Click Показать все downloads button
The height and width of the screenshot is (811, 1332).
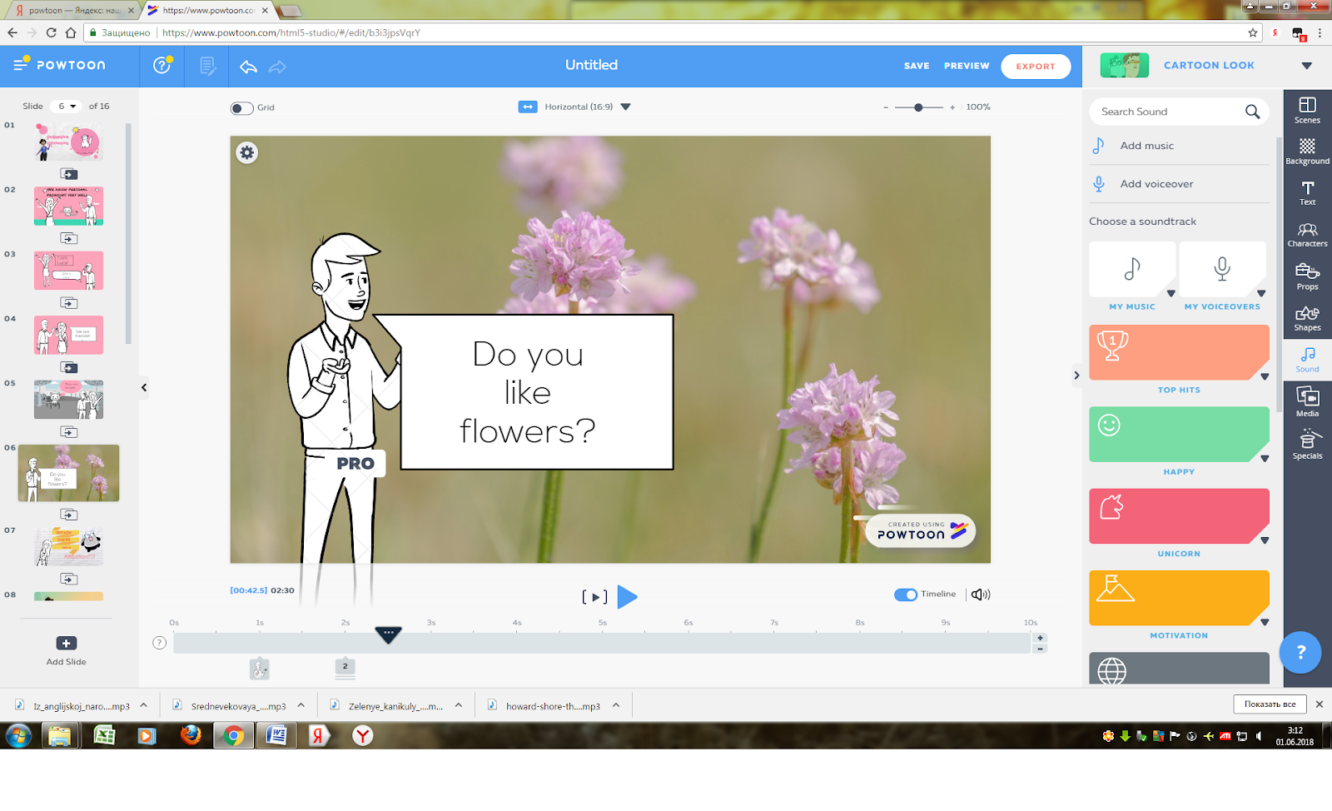click(x=1270, y=704)
